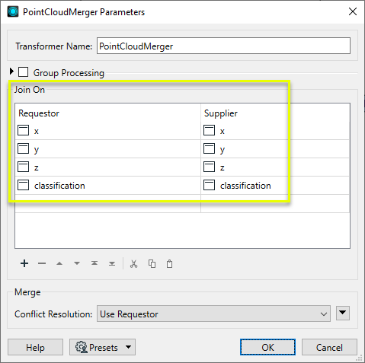Copy selected row icon

[x=152, y=264]
